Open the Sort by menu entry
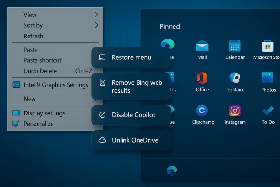The image size is (280, 187). point(55,25)
